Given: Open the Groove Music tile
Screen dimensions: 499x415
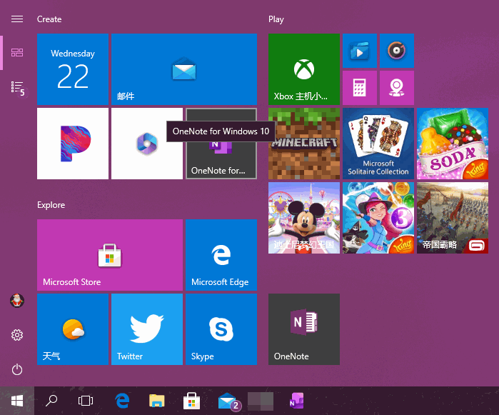Looking at the screenshot, I should (396, 51).
